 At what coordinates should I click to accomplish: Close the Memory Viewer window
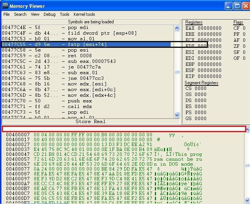click(245, 6)
